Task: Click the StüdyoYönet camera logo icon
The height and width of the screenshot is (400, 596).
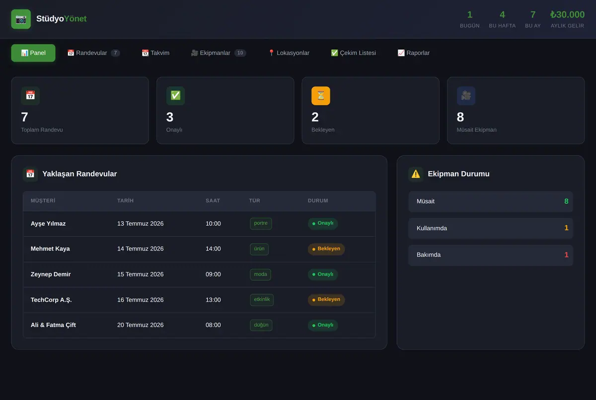Action: [21, 19]
